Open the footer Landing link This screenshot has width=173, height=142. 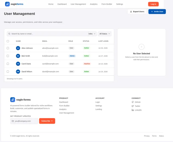(x=99, y=109)
